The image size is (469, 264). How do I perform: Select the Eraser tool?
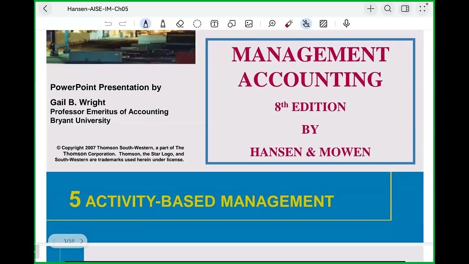pyautogui.click(x=180, y=24)
